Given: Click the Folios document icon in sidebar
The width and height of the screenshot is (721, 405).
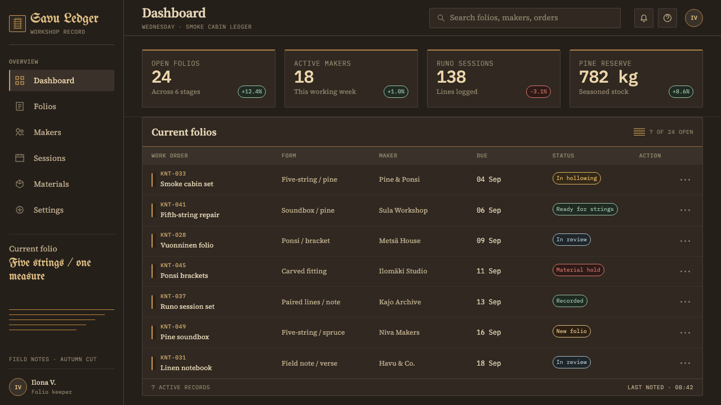Looking at the screenshot, I should click(20, 106).
